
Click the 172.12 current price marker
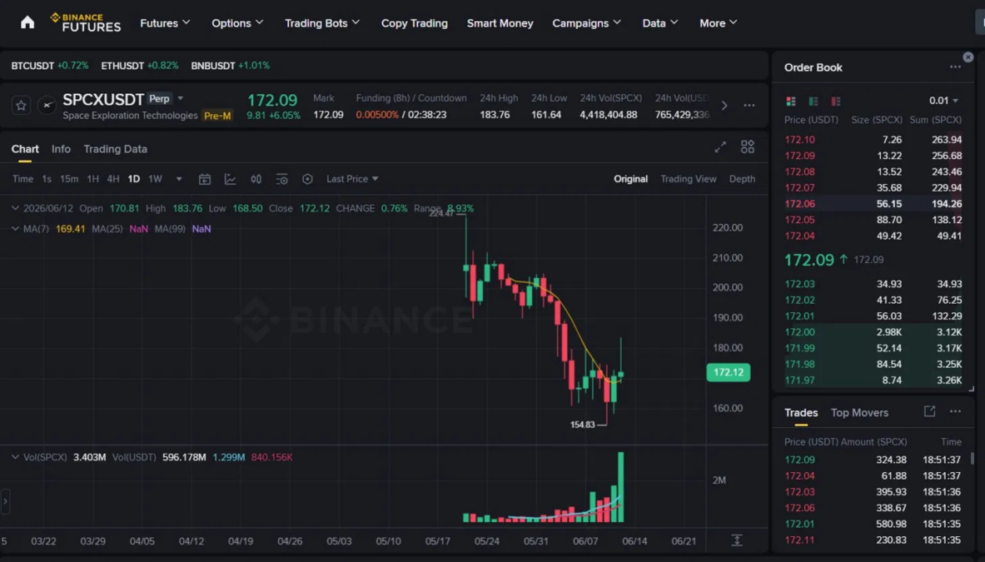pos(728,372)
